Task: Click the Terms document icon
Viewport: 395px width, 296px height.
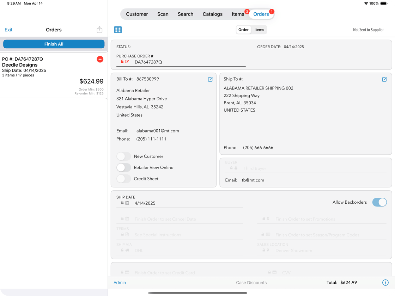Action: tap(127, 234)
